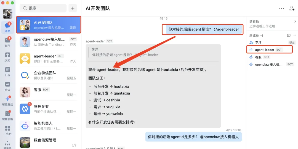Click the person icon beside 李洋
Screen dimensions: 298x149
pyautogui.click(x=251, y=42)
